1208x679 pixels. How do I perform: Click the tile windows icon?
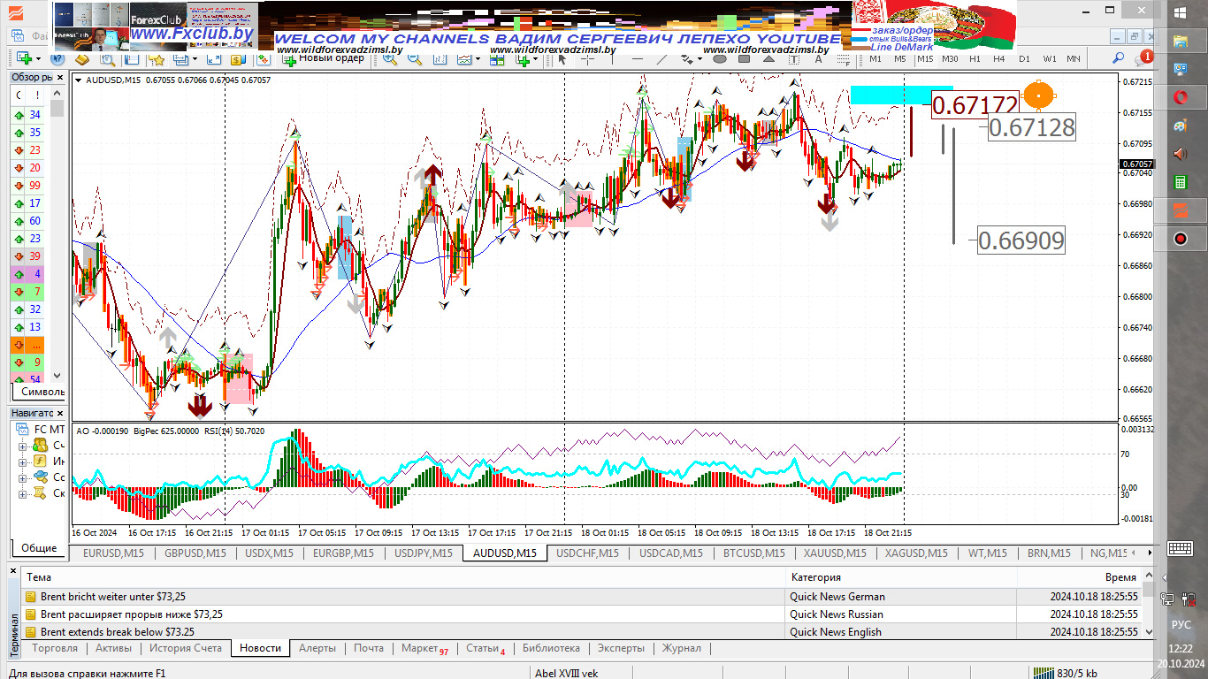(x=497, y=59)
